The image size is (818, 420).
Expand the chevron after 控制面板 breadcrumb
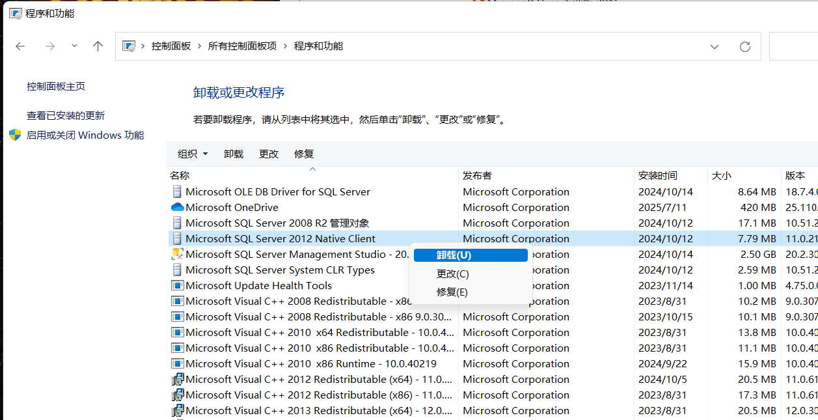200,46
